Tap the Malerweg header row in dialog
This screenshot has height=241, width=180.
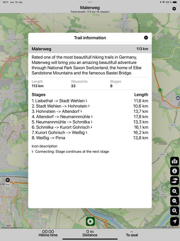pyautogui.click(x=90, y=49)
